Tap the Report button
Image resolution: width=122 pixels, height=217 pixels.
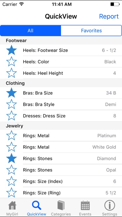click(x=109, y=17)
